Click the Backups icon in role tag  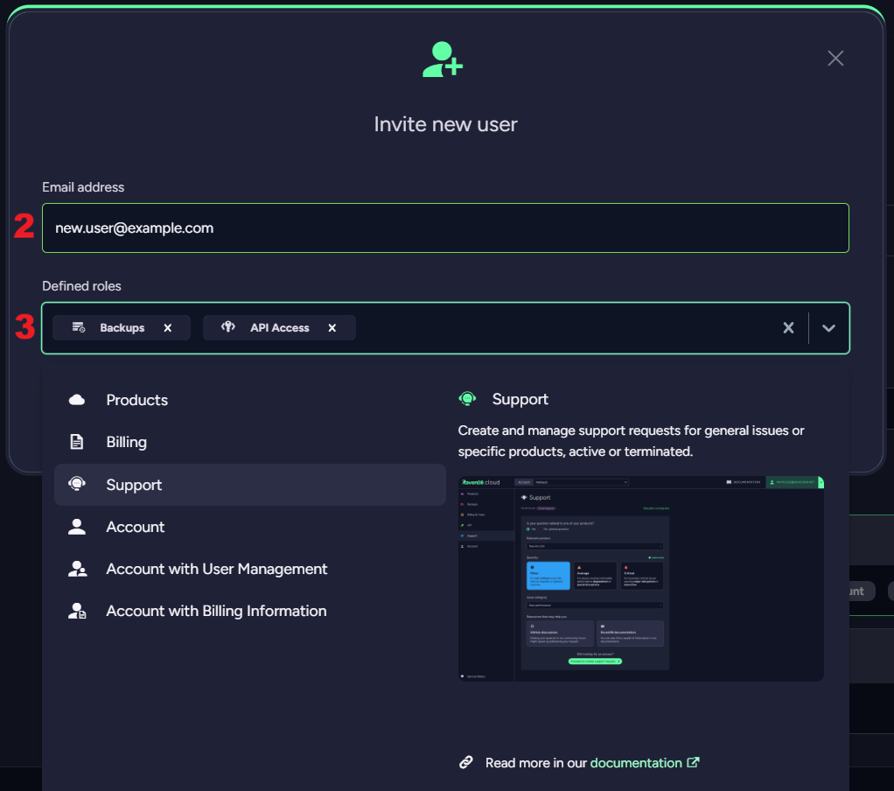coord(79,327)
